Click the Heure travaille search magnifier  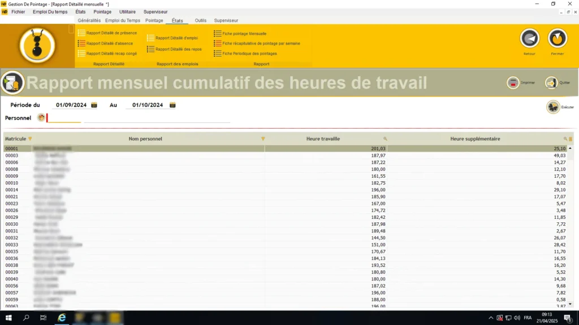click(x=385, y=139)
